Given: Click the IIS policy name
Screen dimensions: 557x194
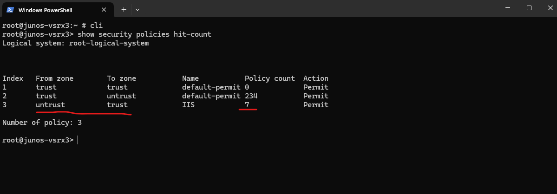Looking at the screenshot, I should 188,105.
